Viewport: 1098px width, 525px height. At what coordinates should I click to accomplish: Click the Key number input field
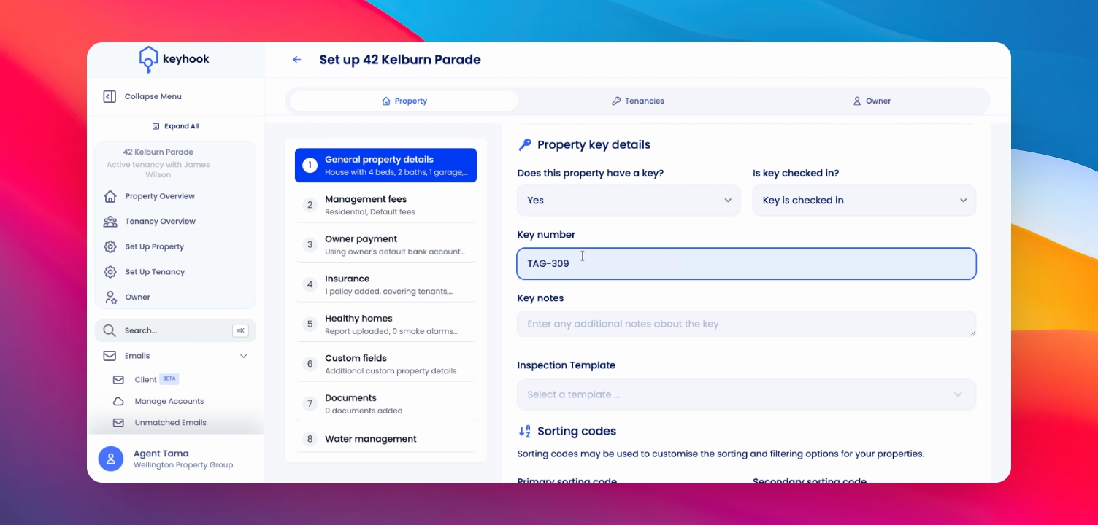[746, 264]
